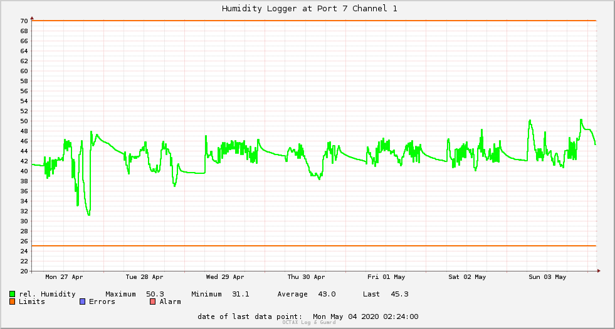This screenshot has width=615, height=329.
Task: Click the Last value 45.3
Action: (399, 294)
